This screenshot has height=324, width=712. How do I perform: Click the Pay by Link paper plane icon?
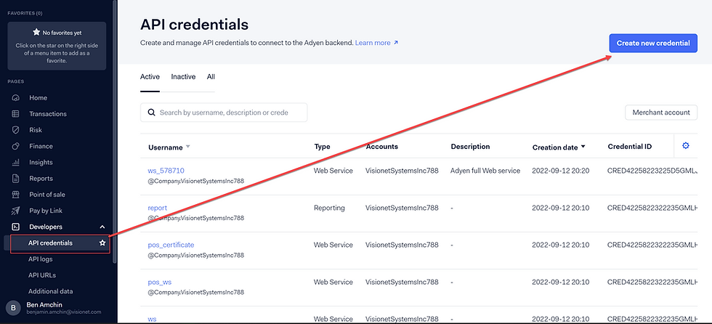(15, 211)
